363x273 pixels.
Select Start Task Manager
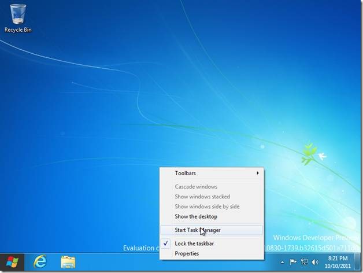coord(212,230)
